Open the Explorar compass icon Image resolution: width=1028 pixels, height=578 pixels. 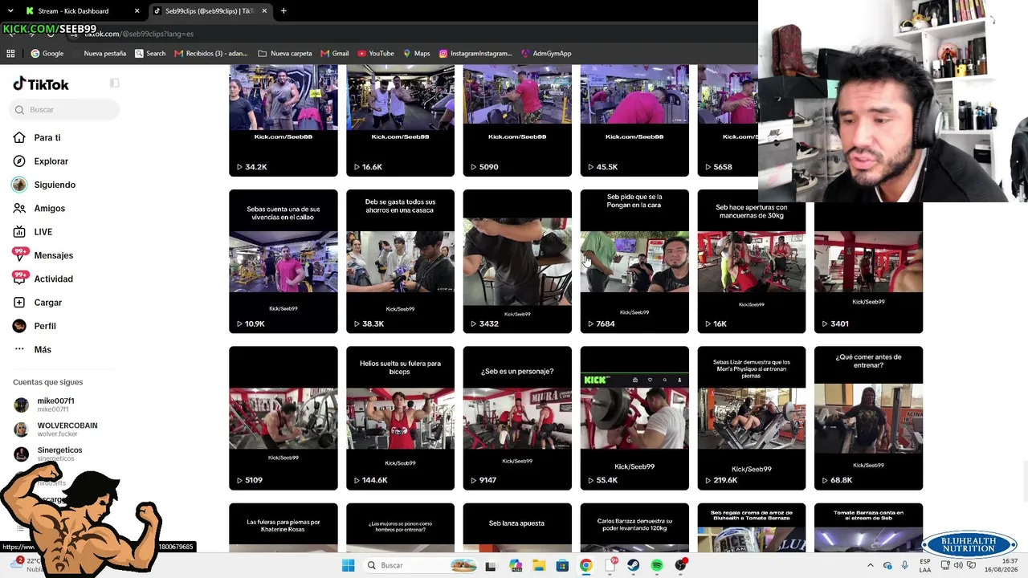(x=19, y=161)
